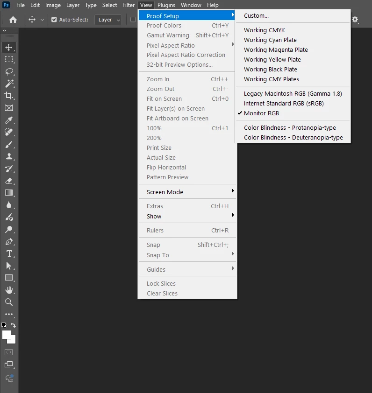This screenshot has height=393, width=372.
Task: Open the Window menu
Action: (191, 5)
